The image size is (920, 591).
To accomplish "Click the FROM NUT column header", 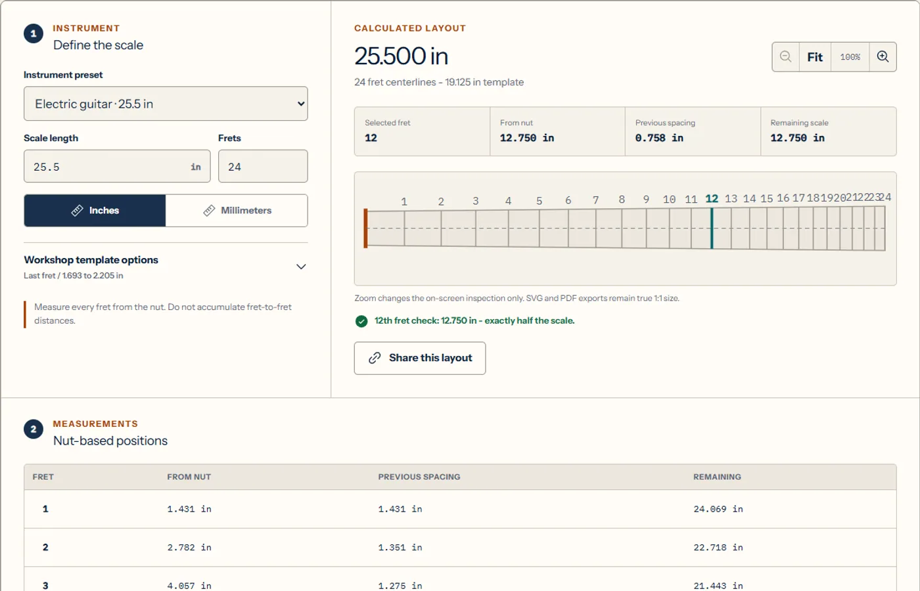I will (189, 477).
